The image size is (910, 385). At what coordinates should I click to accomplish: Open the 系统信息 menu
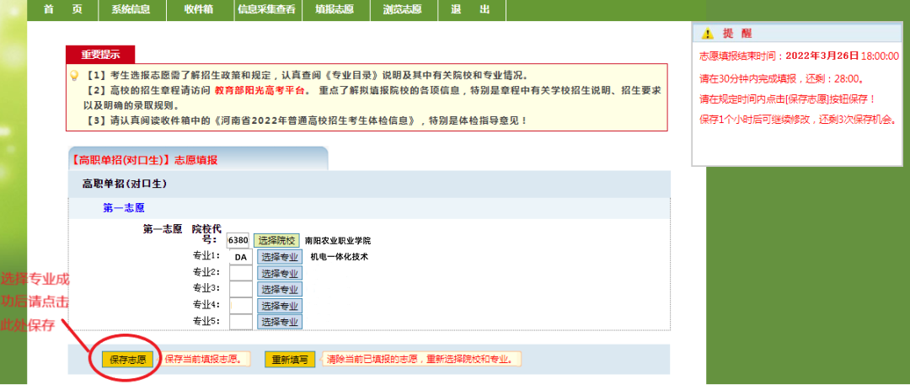[131, 10]
